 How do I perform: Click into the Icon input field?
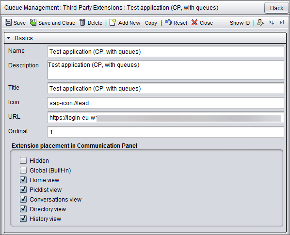click(x=166, y=103)
